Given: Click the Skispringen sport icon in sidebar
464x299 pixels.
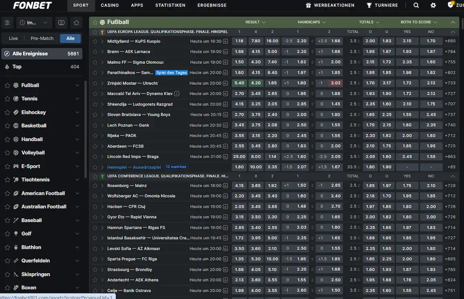Looking at the screenshot, I should [x=16, y=274].
